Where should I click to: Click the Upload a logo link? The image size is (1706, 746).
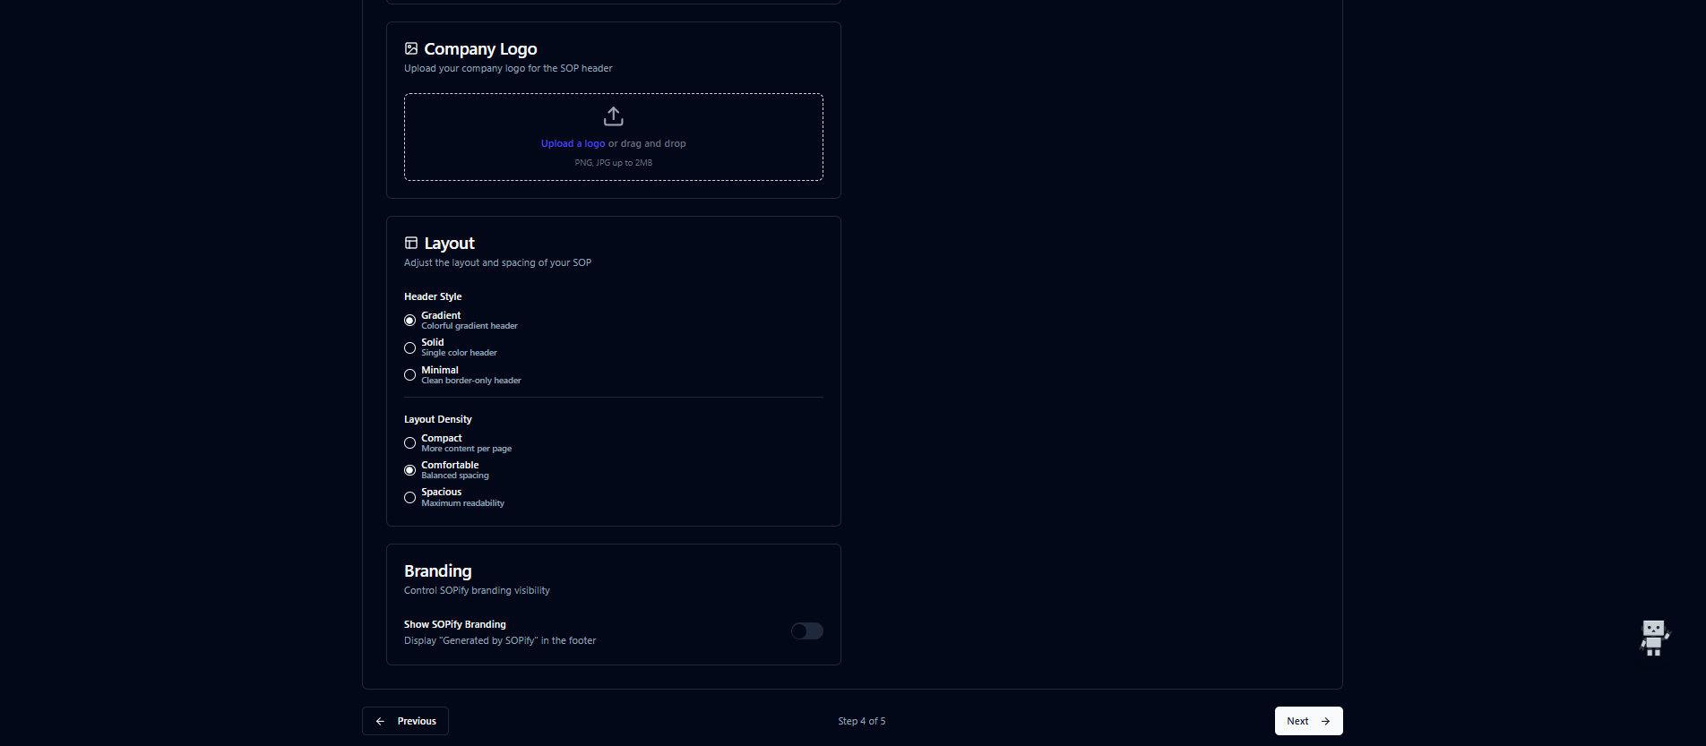pyautogui.click(x=573, y=143)
